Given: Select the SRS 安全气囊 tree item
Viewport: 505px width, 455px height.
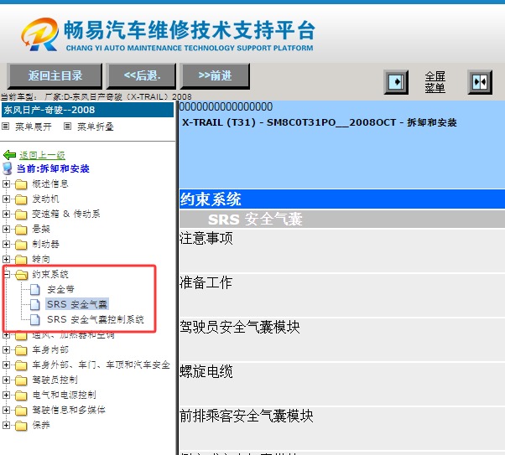Looking at the screenshot, I should (x=77, y=304).
